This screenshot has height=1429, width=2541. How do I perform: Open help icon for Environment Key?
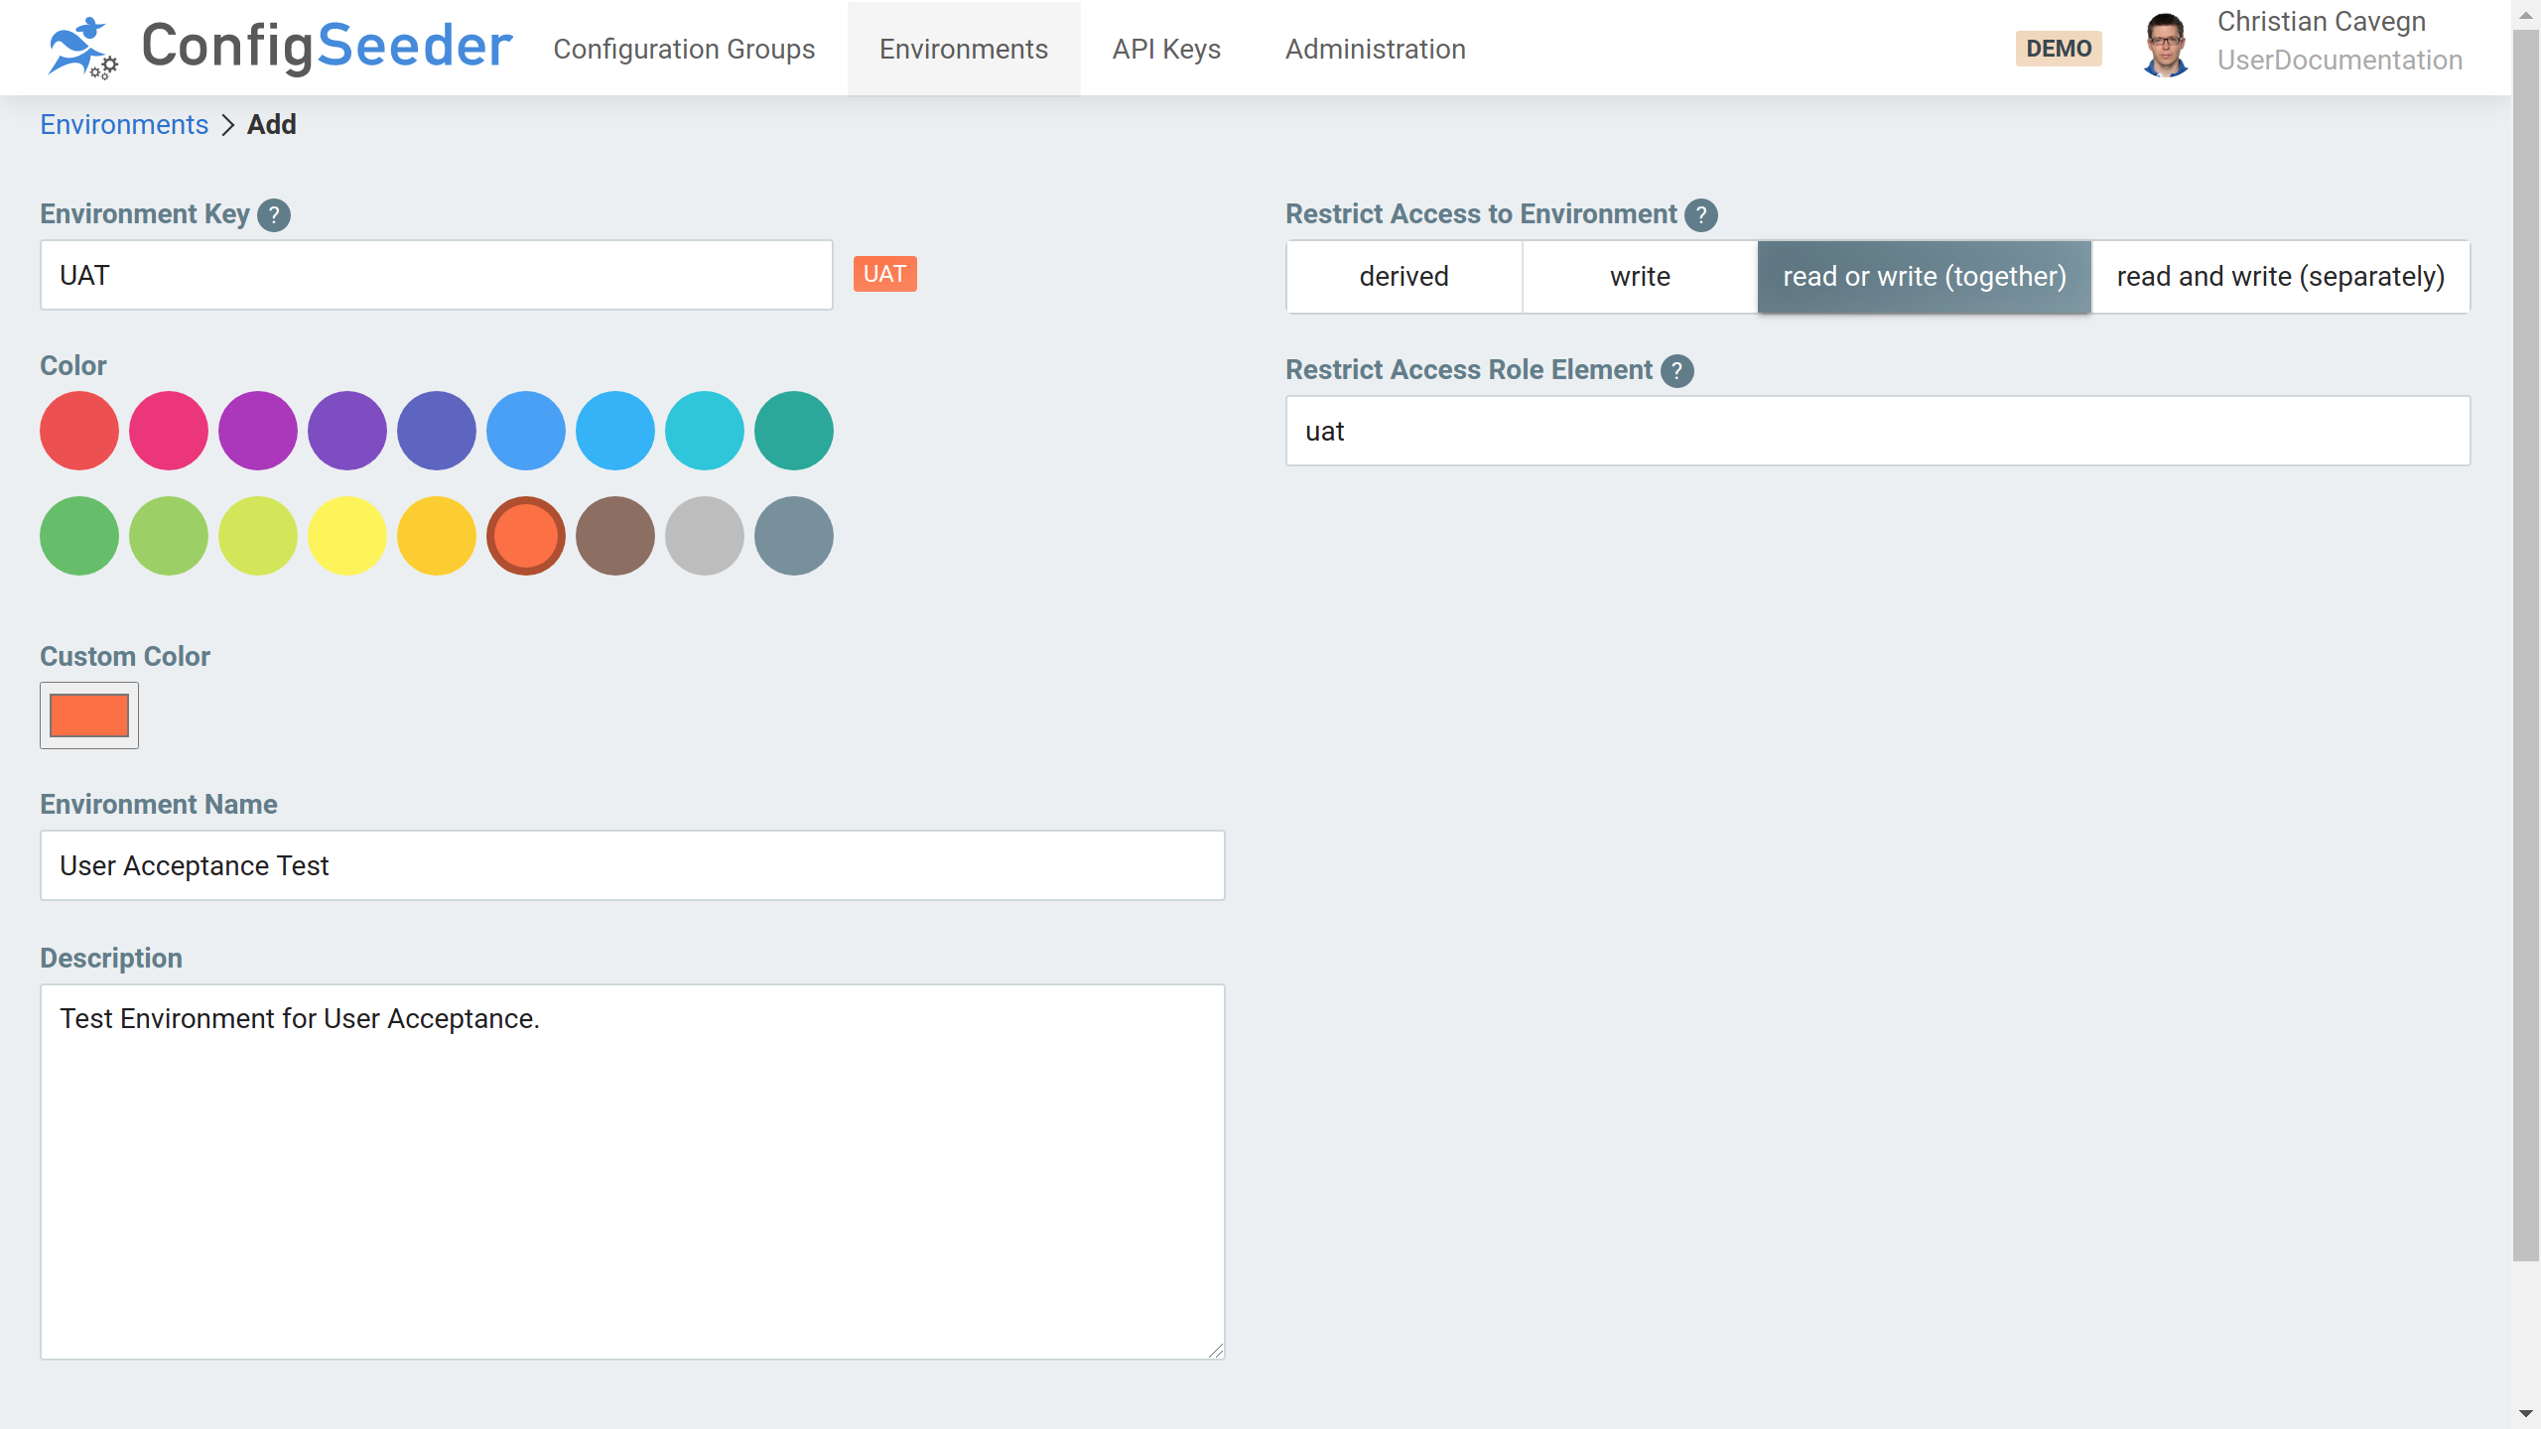(x=274, y=214)
